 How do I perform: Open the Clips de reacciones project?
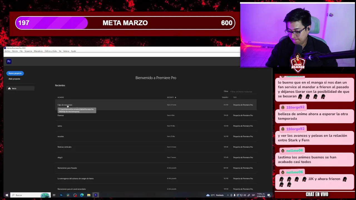pyautogui.click(x=156, y=105)
